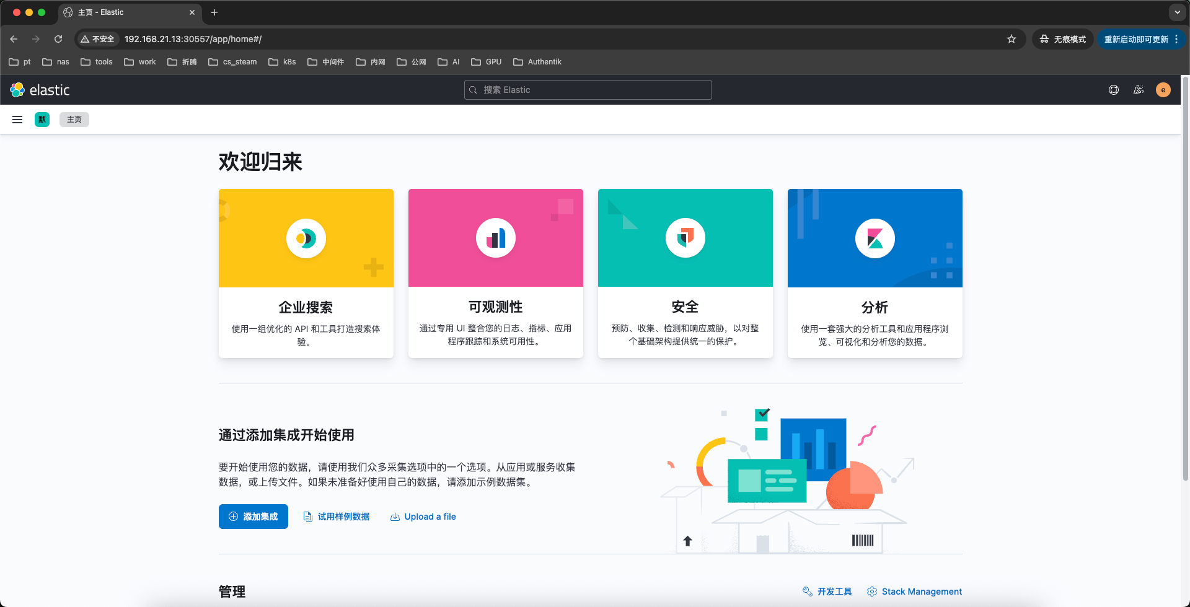Open the Upload a file link
1190x607 pixels.
point(423,516)
